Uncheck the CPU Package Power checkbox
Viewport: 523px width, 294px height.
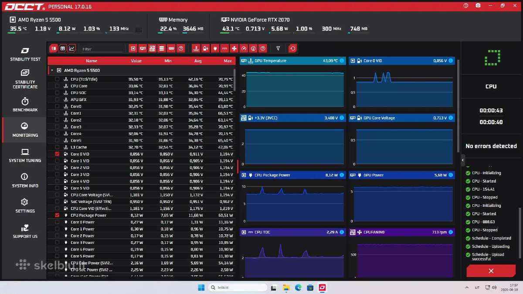click(x=57, y=215)
